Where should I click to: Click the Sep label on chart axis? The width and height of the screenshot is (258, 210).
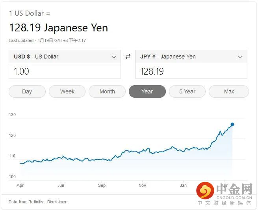pos(102,185)
